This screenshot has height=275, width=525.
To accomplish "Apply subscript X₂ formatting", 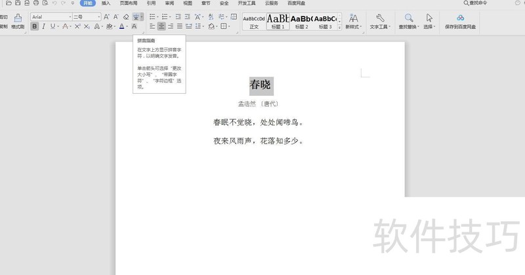I will pos(87,26).
